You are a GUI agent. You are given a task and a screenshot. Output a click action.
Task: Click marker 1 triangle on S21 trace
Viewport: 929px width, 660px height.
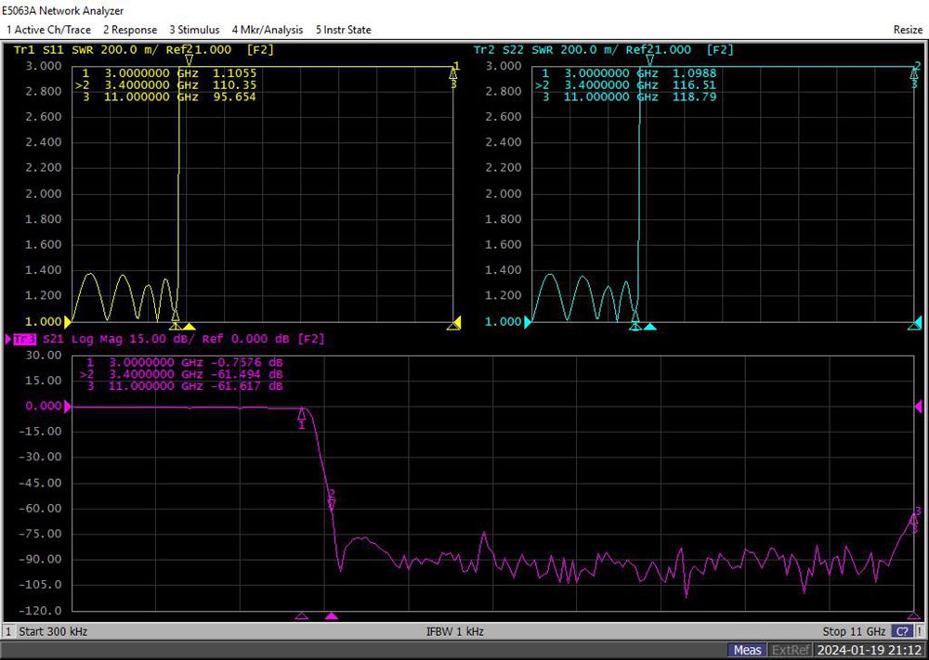(302, 414)
